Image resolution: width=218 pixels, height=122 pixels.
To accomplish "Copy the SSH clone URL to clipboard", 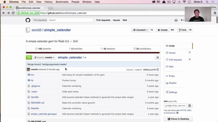I will 190,106.
